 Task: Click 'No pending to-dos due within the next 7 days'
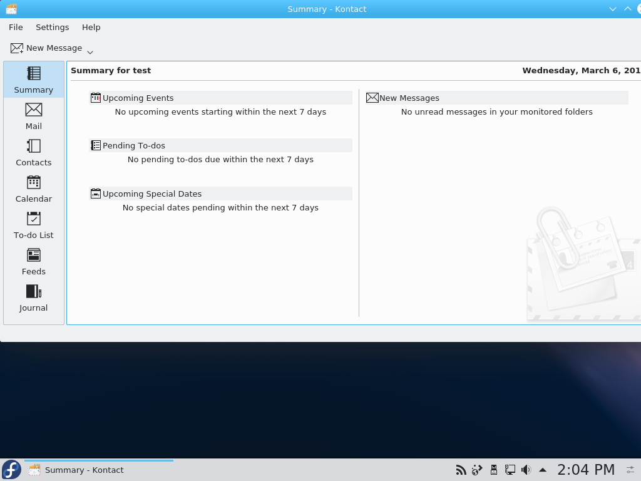(x=220, y=159)
